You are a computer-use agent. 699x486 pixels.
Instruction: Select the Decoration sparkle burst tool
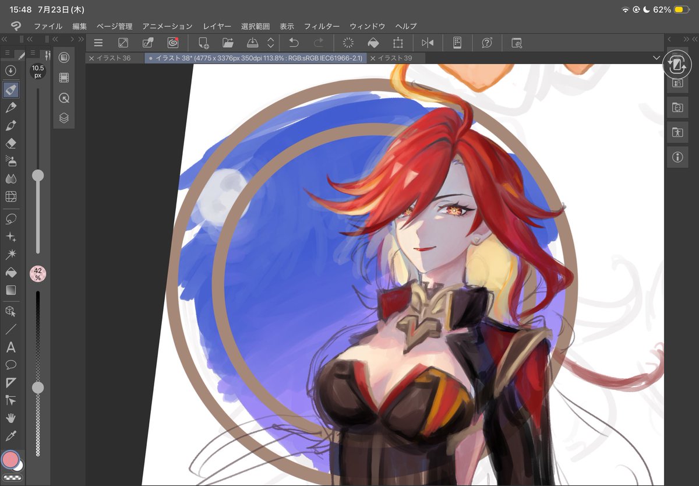tap(10, 254)
